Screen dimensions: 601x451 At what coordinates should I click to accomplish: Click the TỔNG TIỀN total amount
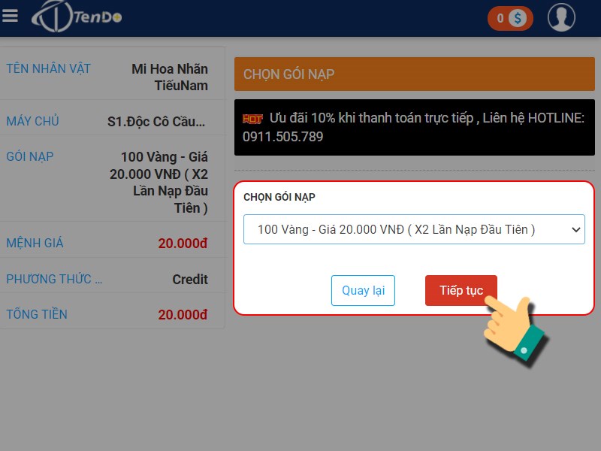click(183, 314)
